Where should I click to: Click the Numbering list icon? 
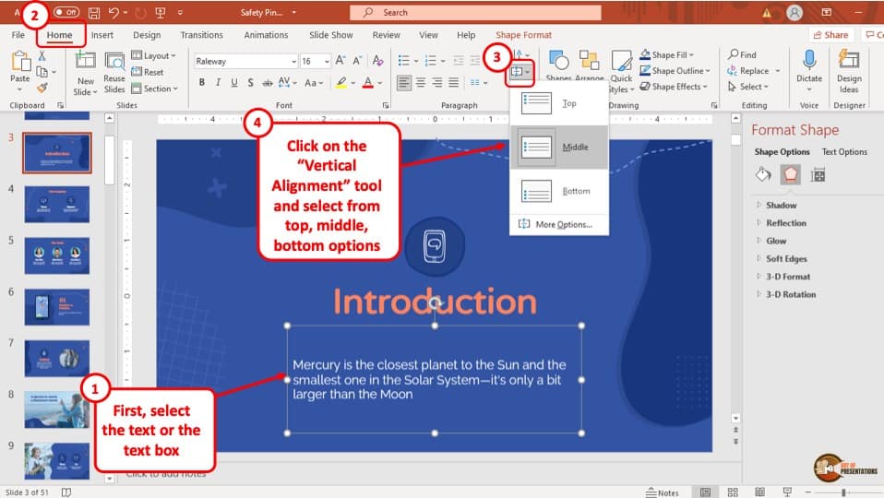430,60
